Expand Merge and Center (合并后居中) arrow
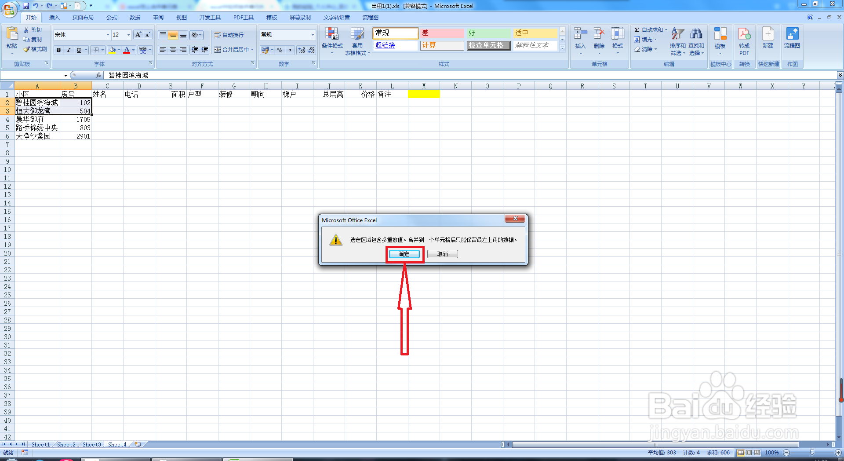The image size is (844, 461). [x=252, y=50]
